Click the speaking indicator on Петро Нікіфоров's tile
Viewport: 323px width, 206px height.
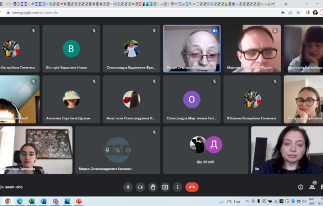pyautogui.click(x=214, y=31)
